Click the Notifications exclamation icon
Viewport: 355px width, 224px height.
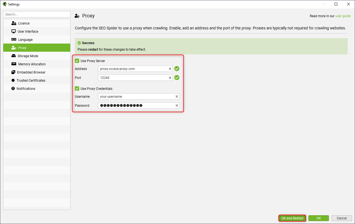[13, 88]
